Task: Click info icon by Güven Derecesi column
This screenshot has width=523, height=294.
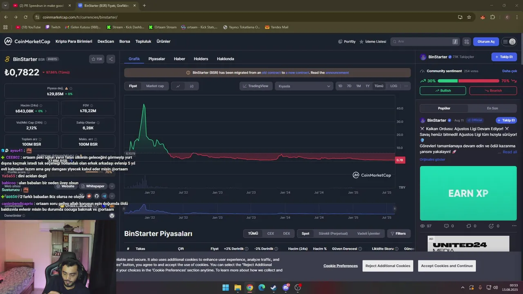Action: (x=360, y=249)
